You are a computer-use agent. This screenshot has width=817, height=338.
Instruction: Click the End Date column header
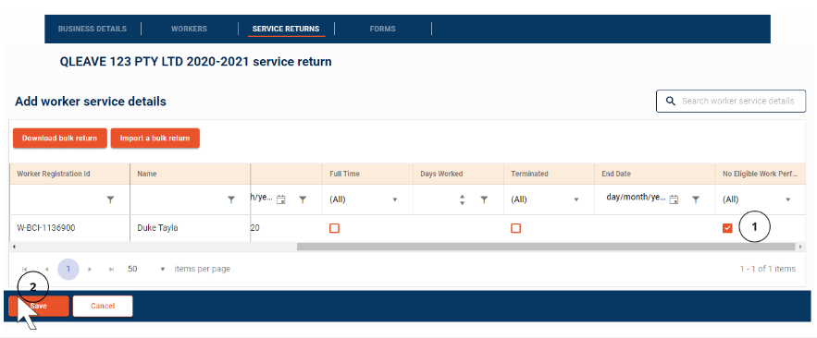tap(655, 174)
